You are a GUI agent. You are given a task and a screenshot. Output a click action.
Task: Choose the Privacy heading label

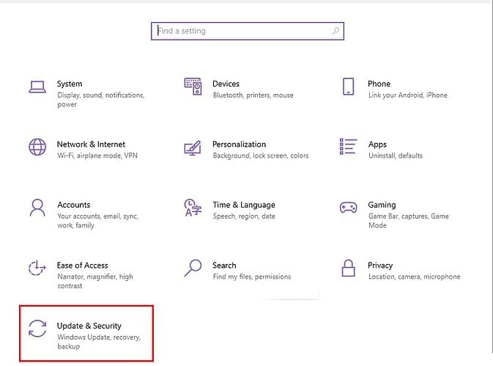tap(380, 266)
